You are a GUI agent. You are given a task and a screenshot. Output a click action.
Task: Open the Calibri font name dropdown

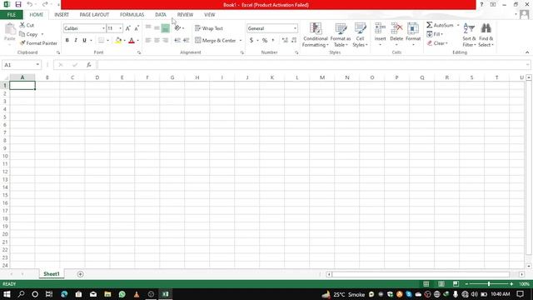coord(103,28)
